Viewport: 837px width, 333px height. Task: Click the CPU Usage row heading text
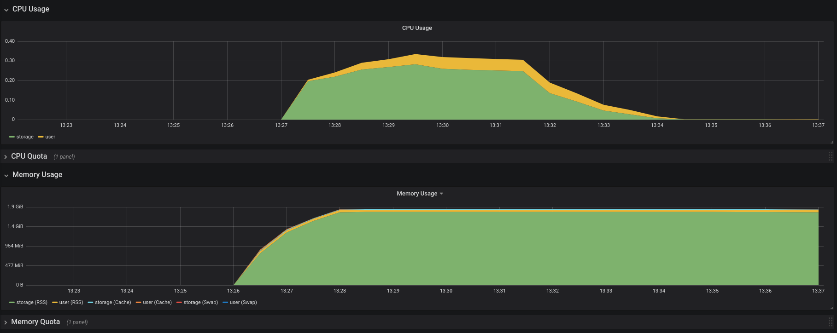pos(31,9)
